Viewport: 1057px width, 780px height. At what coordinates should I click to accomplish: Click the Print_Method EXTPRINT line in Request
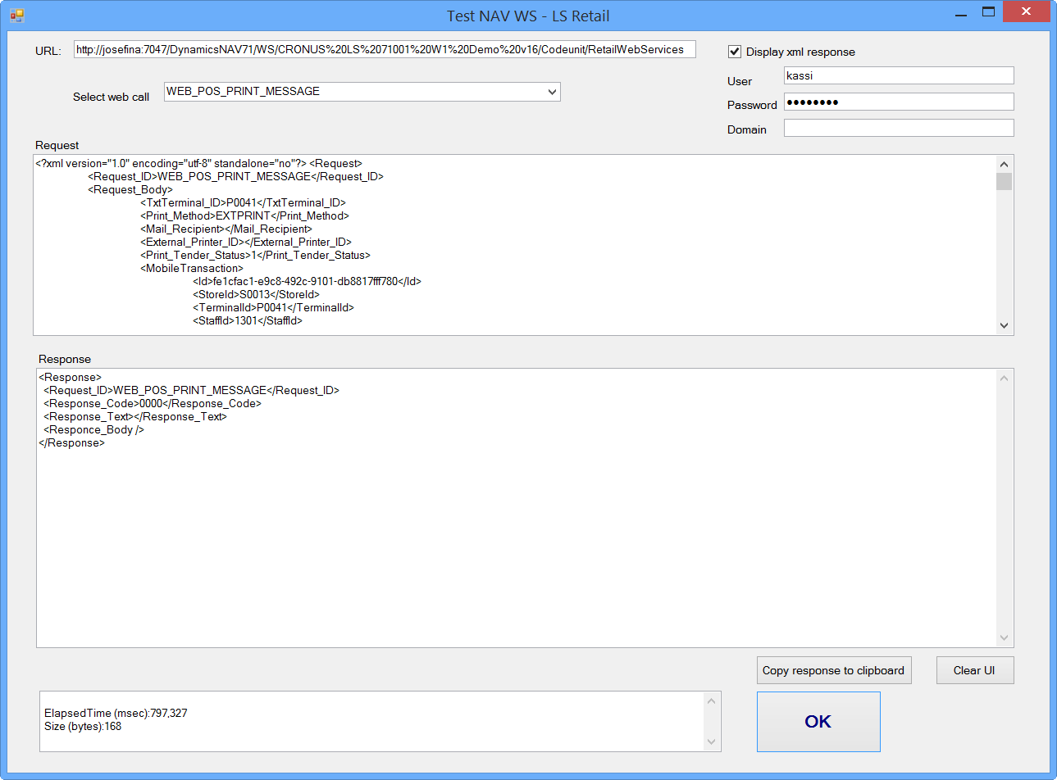[244, 215]
